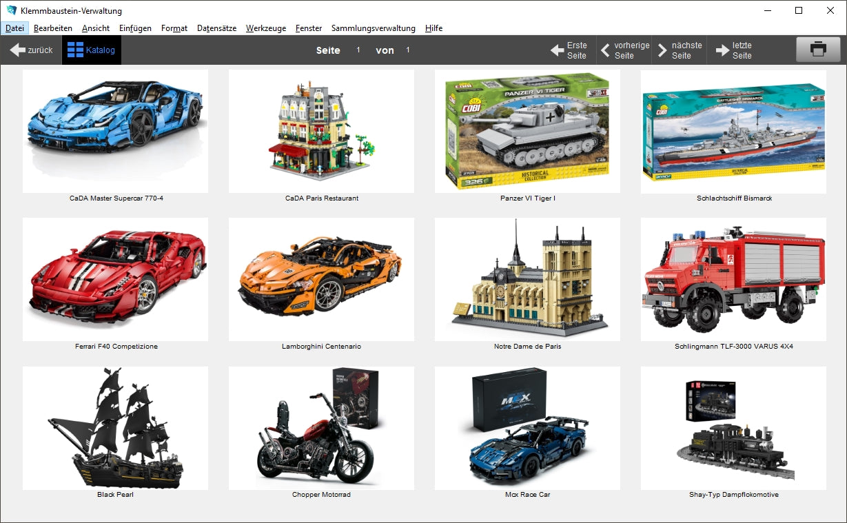Open the Datei menu

tap(14, 28)
